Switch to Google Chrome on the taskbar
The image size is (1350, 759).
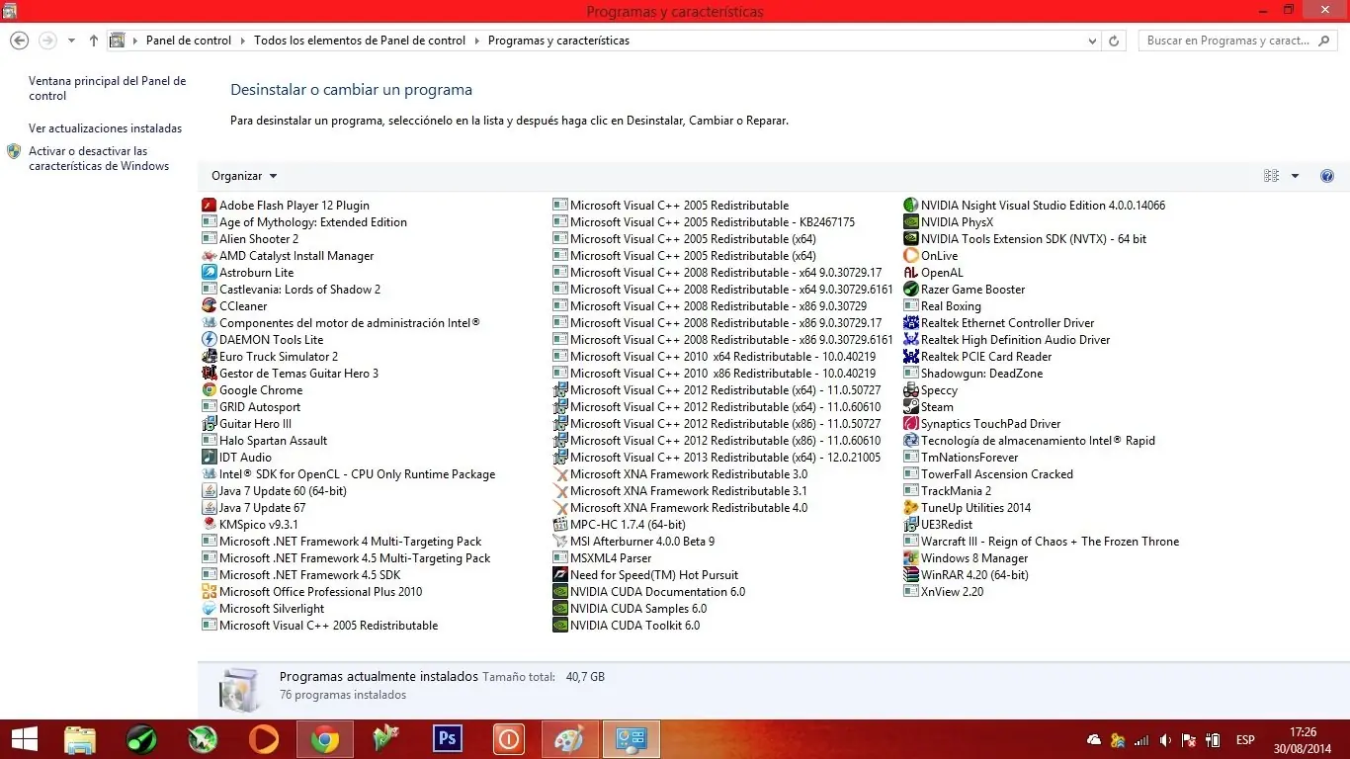coord(325,739)
